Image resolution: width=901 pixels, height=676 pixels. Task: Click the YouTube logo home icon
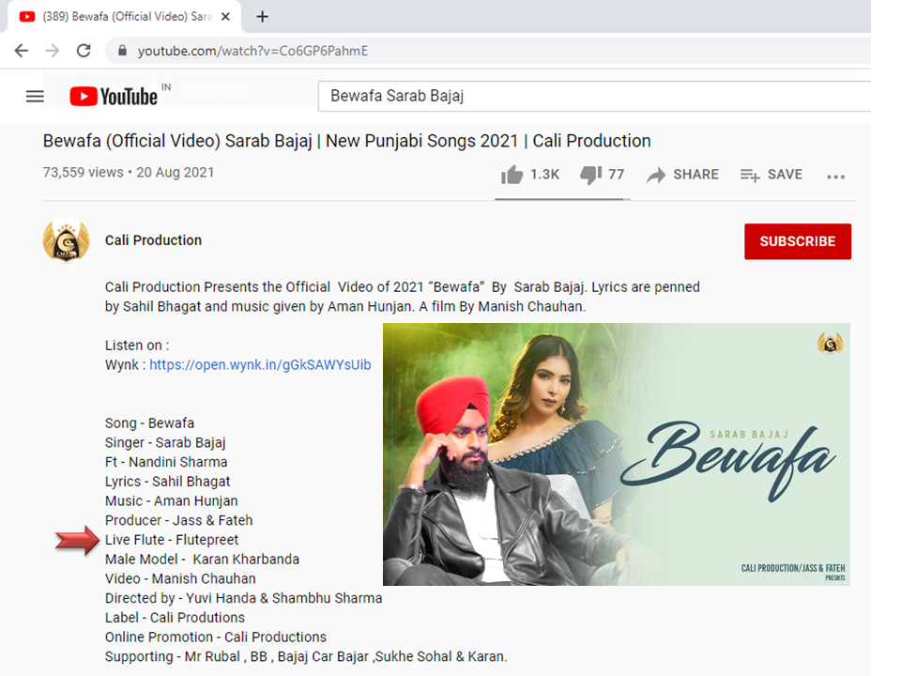pyautogui.click(x=114, y=96)
